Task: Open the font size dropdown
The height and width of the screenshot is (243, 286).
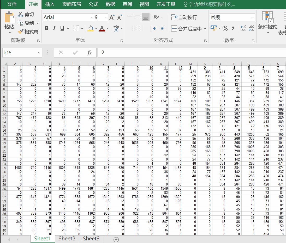Action: click(106, 17)
